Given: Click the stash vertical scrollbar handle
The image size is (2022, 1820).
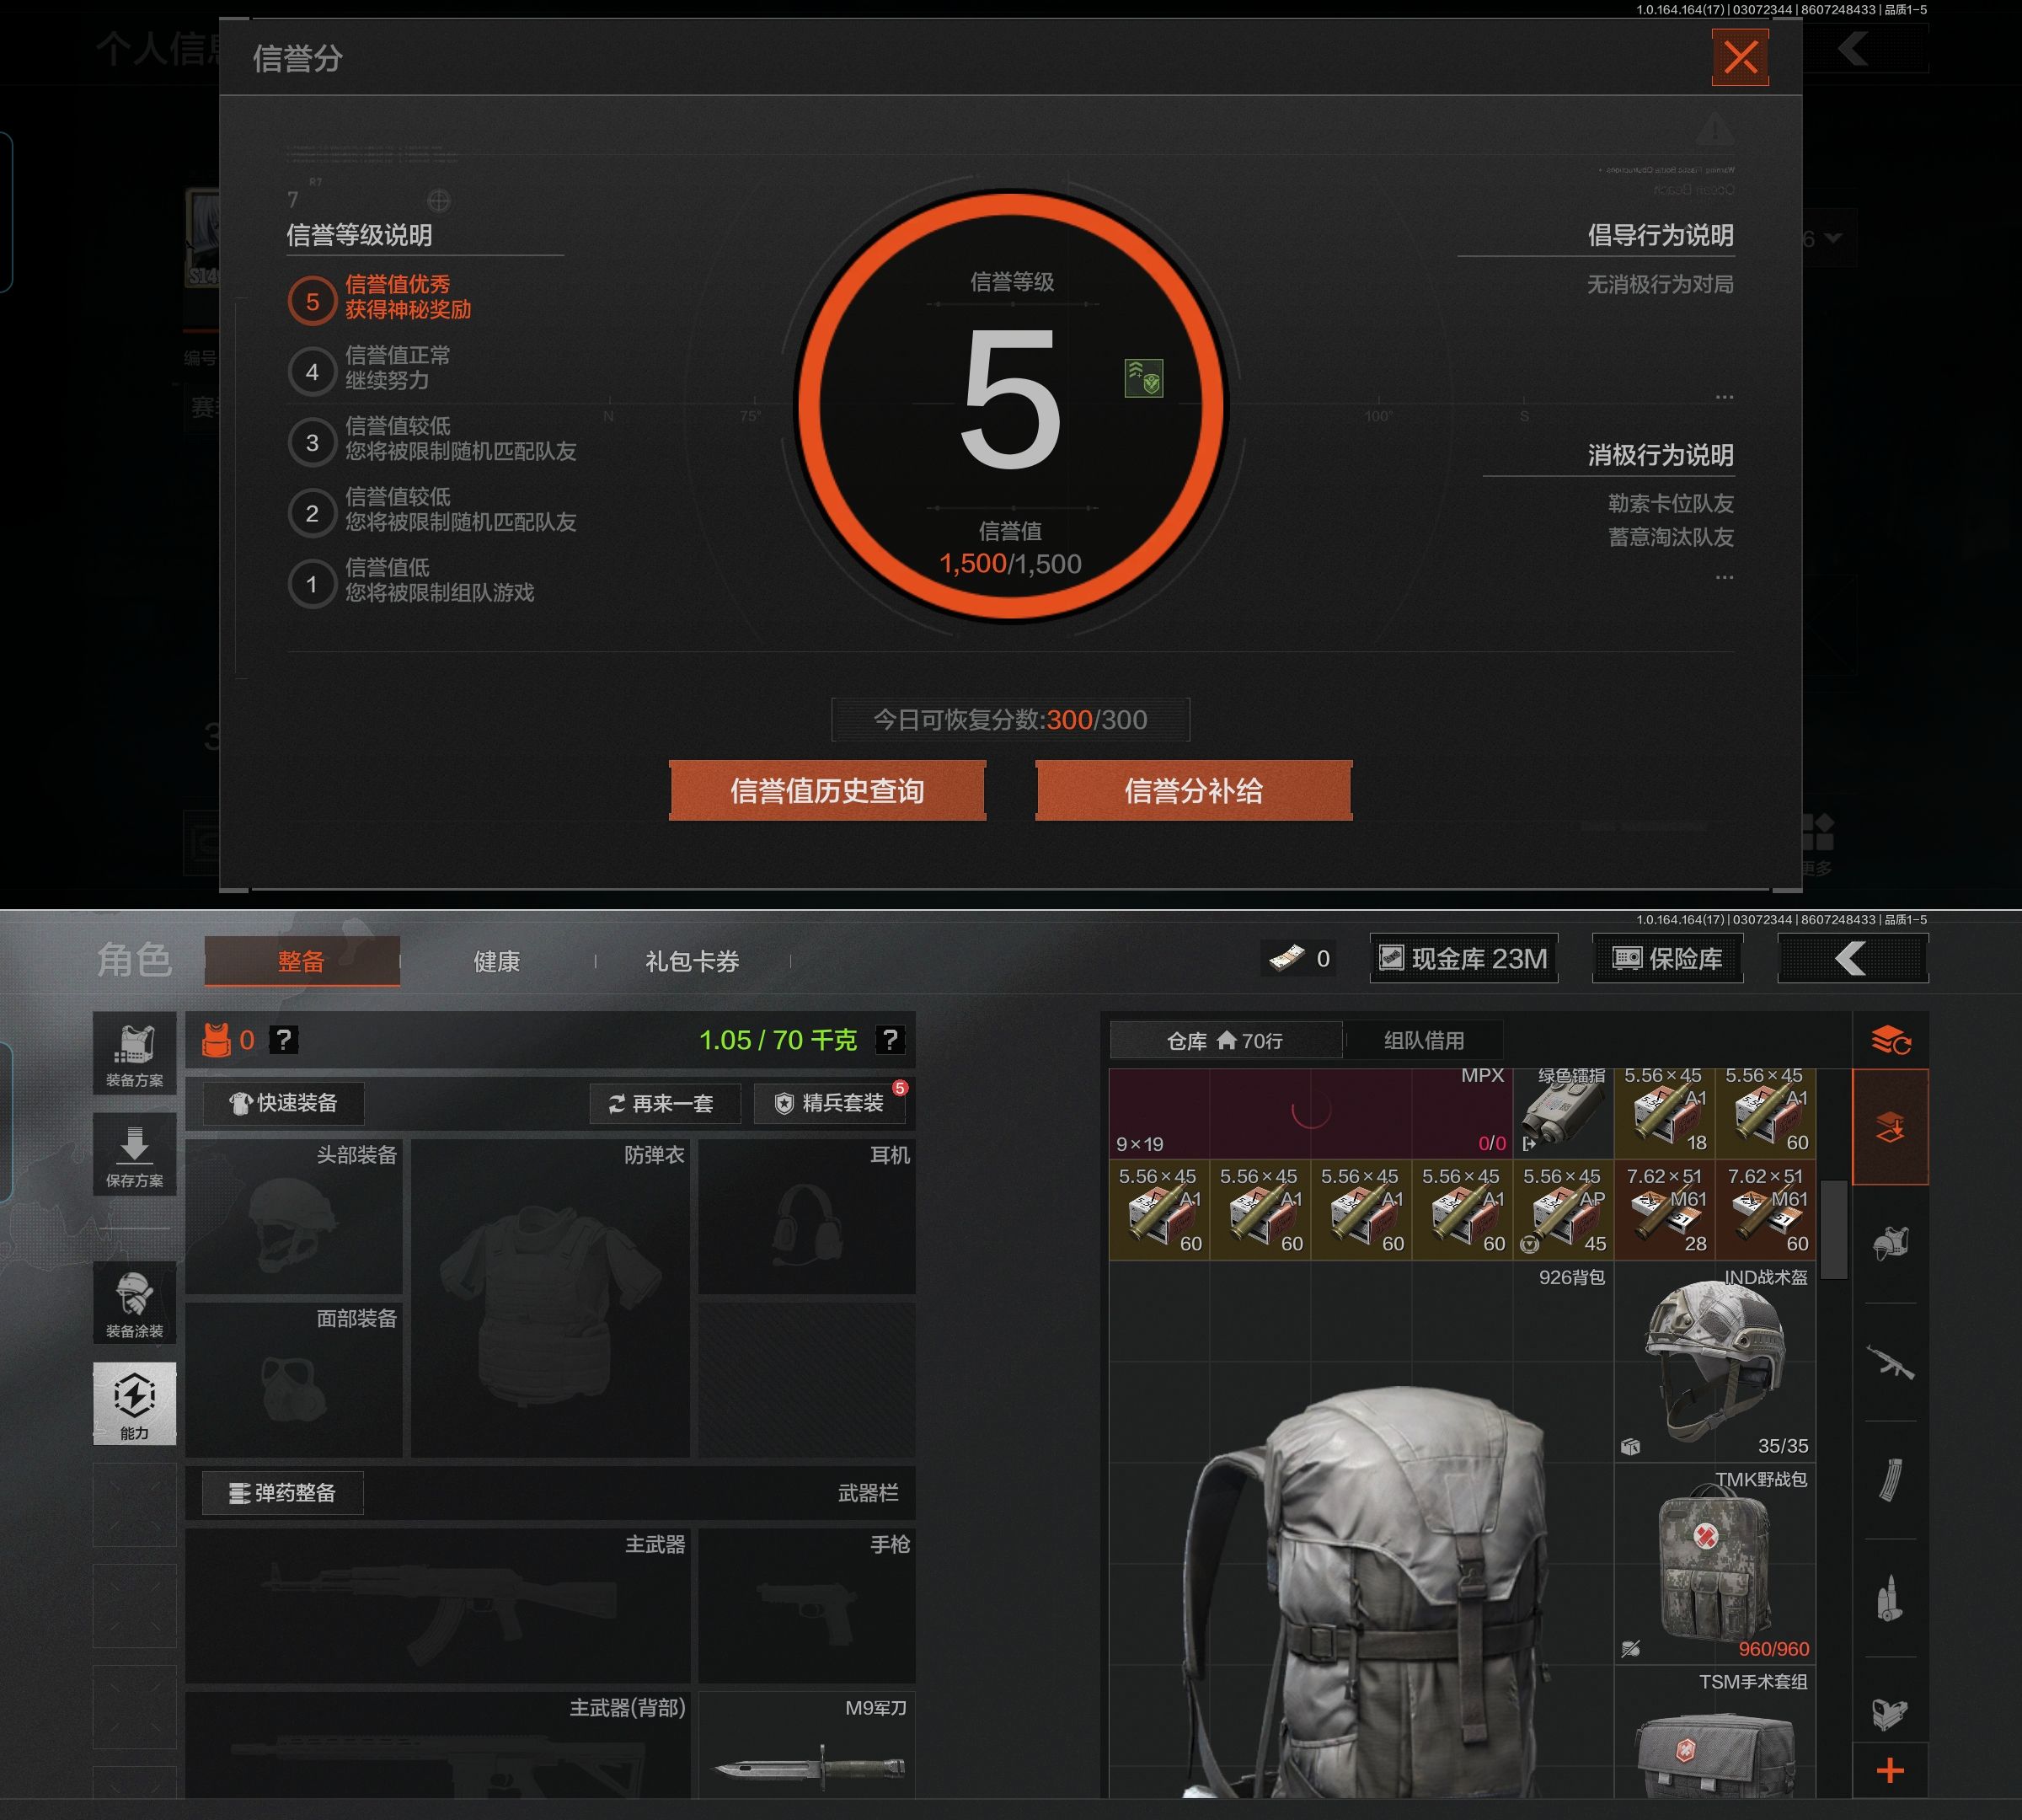Looking at the screenshot, I should 1833,1229.
